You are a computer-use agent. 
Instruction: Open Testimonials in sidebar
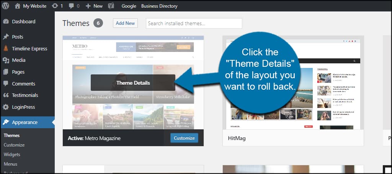click(x=25, y=95)
